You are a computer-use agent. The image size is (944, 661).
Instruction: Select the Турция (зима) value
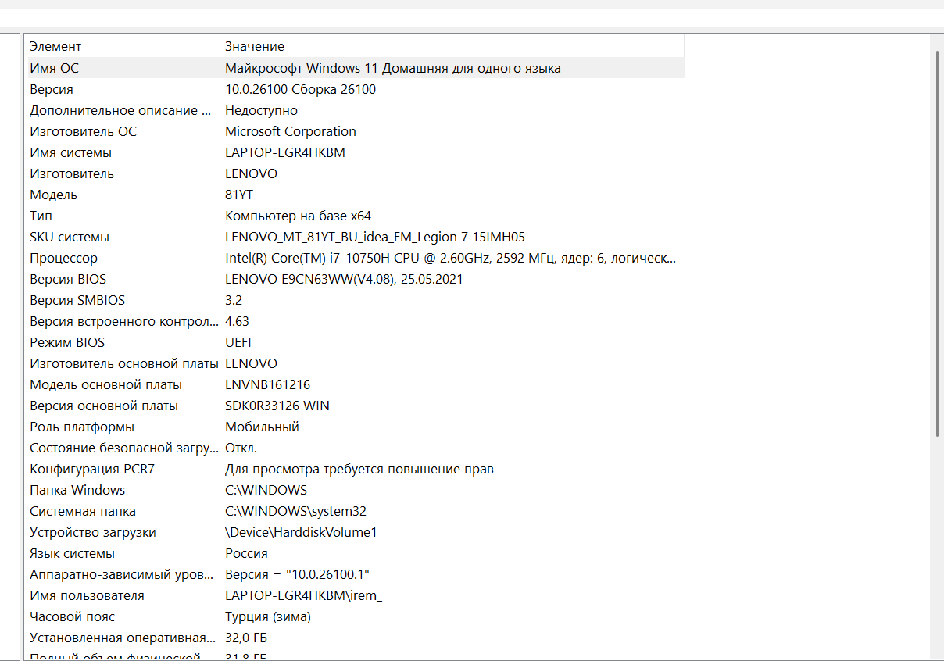(x=268, y=616)
